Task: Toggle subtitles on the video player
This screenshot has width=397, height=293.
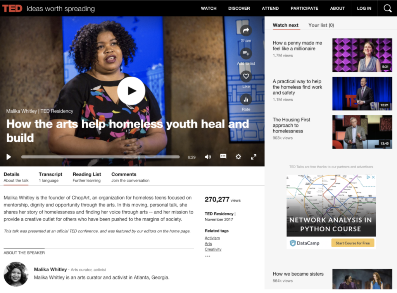Action: click(x=223, y=156)
